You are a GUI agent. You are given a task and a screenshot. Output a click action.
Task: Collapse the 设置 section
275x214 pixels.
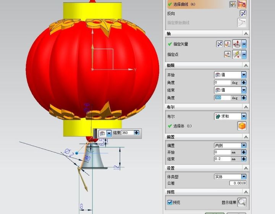(246, 168)
